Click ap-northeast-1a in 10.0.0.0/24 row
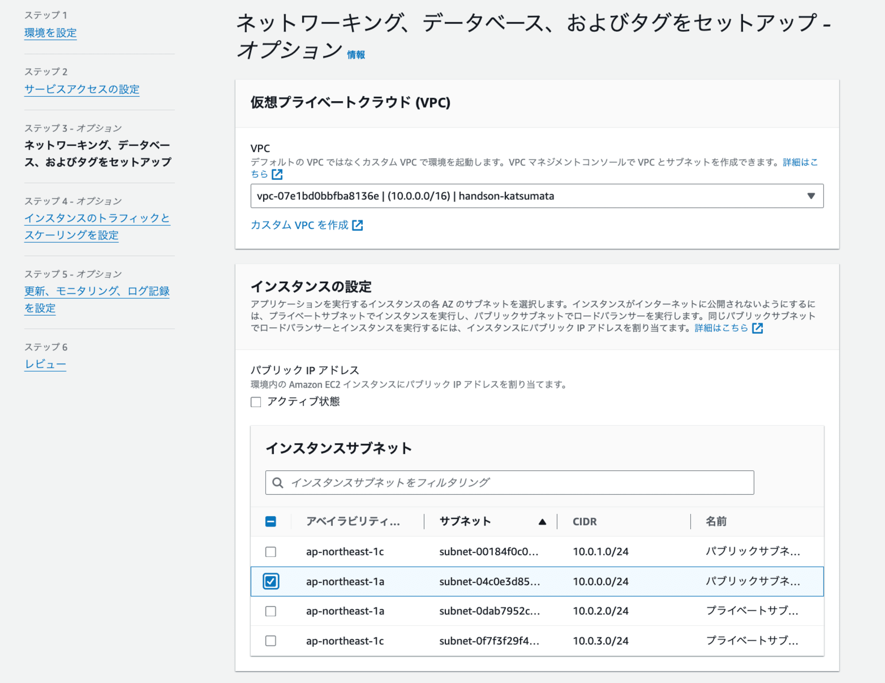 coord(345,581)
